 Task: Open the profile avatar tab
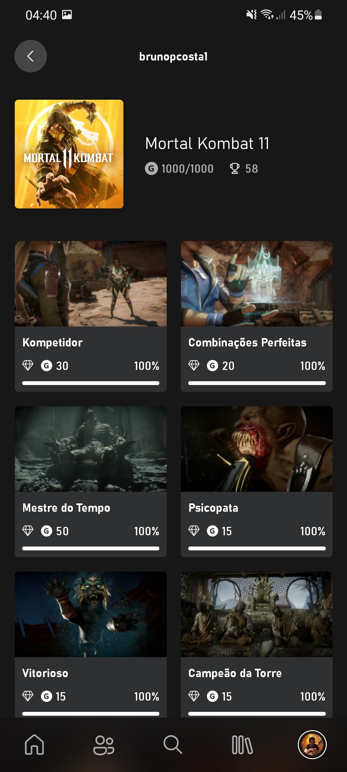click(x=312, y=744)
